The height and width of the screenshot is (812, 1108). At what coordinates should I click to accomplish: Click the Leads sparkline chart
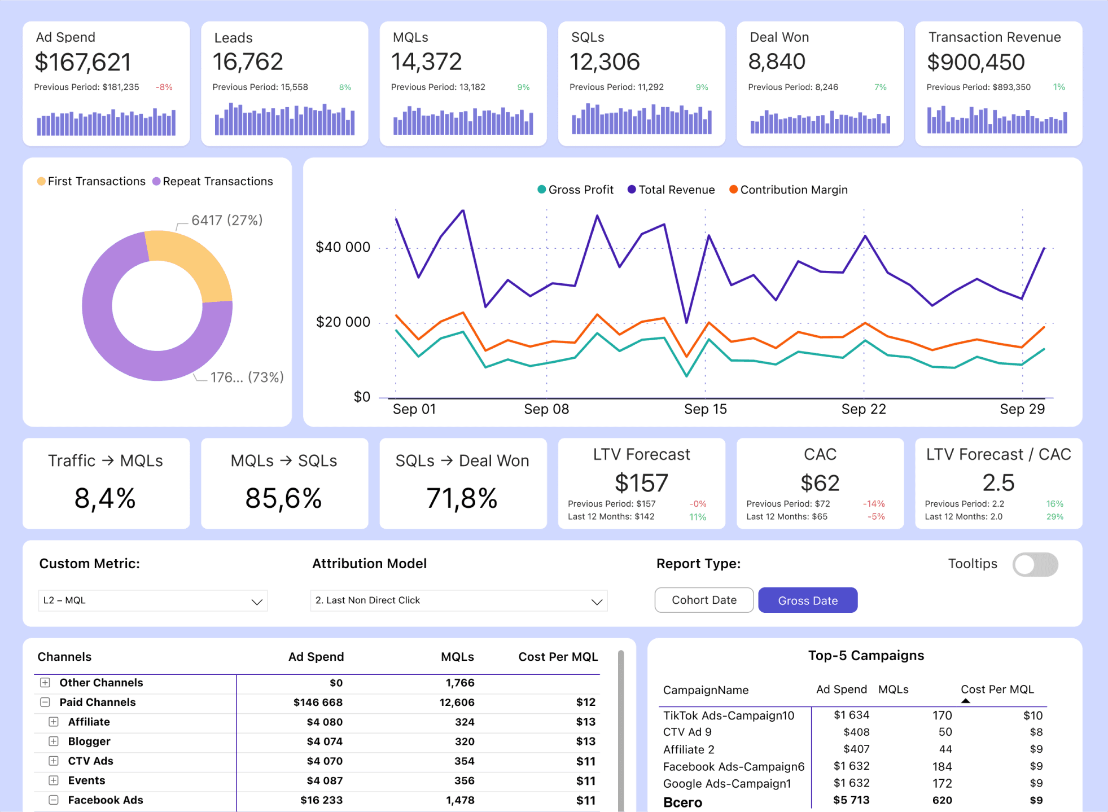pos(284,119)
